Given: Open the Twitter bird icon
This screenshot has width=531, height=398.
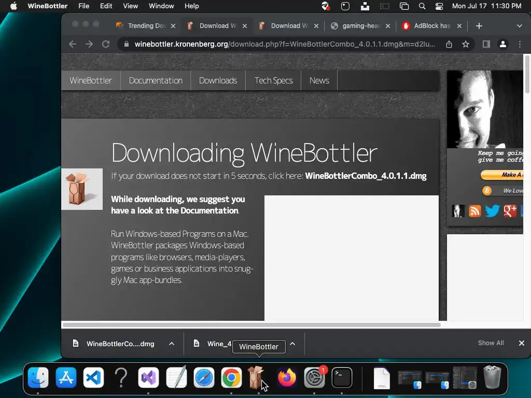Looking at the screenshot, I should pos(492,211).
